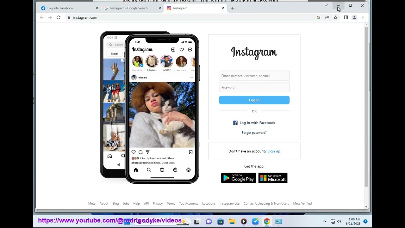Expand the tab search chevron
The width and height of the screenshot is (405, 228).
tap(326, 5)
